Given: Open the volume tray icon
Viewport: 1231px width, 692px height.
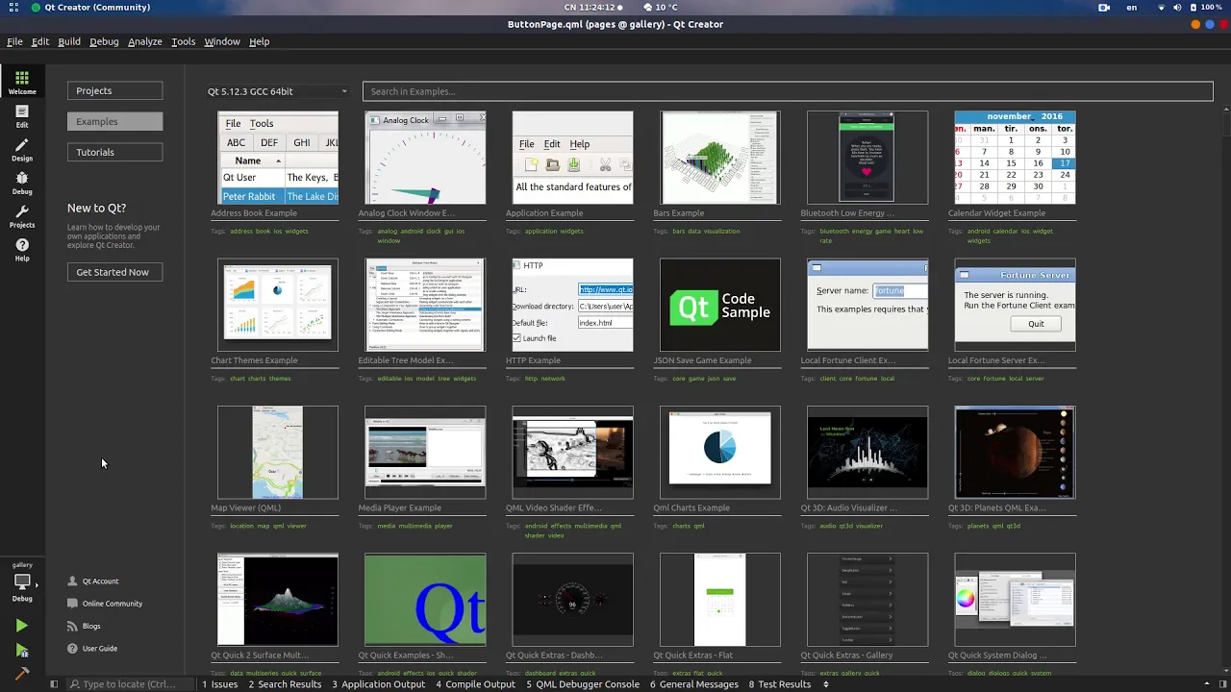Looking at the screenshot, I should (1177, 7).
